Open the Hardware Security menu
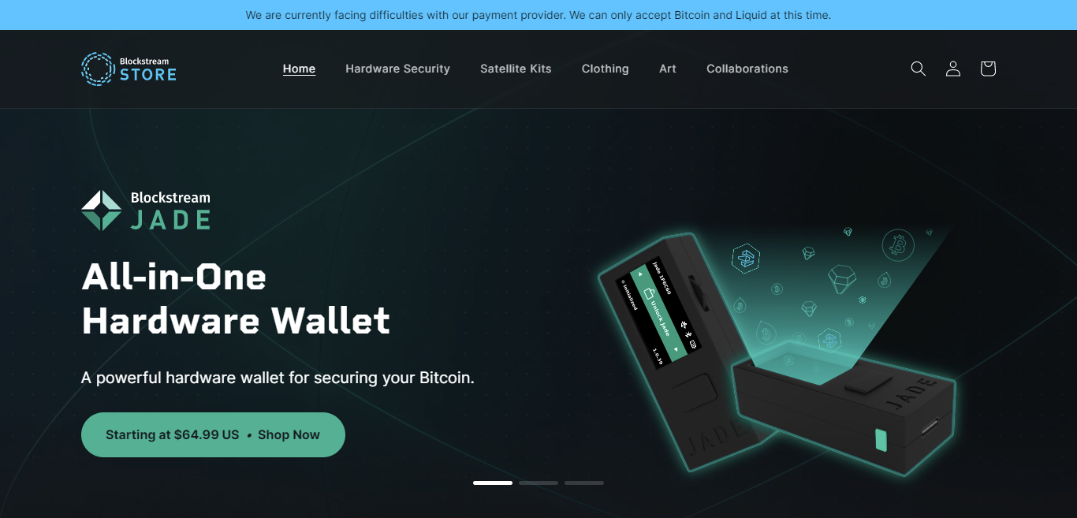This screenshot has height=518, width=1077. 397,69
